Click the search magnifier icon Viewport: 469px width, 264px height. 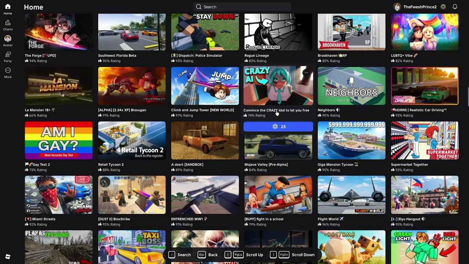(199, 7)
